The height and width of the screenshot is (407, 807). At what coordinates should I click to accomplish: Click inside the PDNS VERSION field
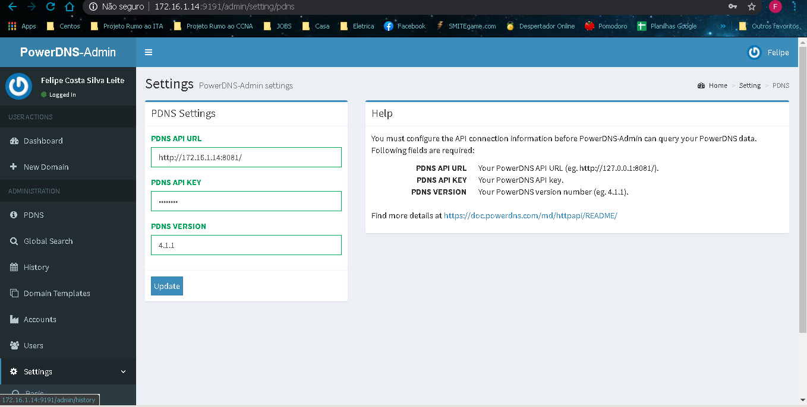246,244
